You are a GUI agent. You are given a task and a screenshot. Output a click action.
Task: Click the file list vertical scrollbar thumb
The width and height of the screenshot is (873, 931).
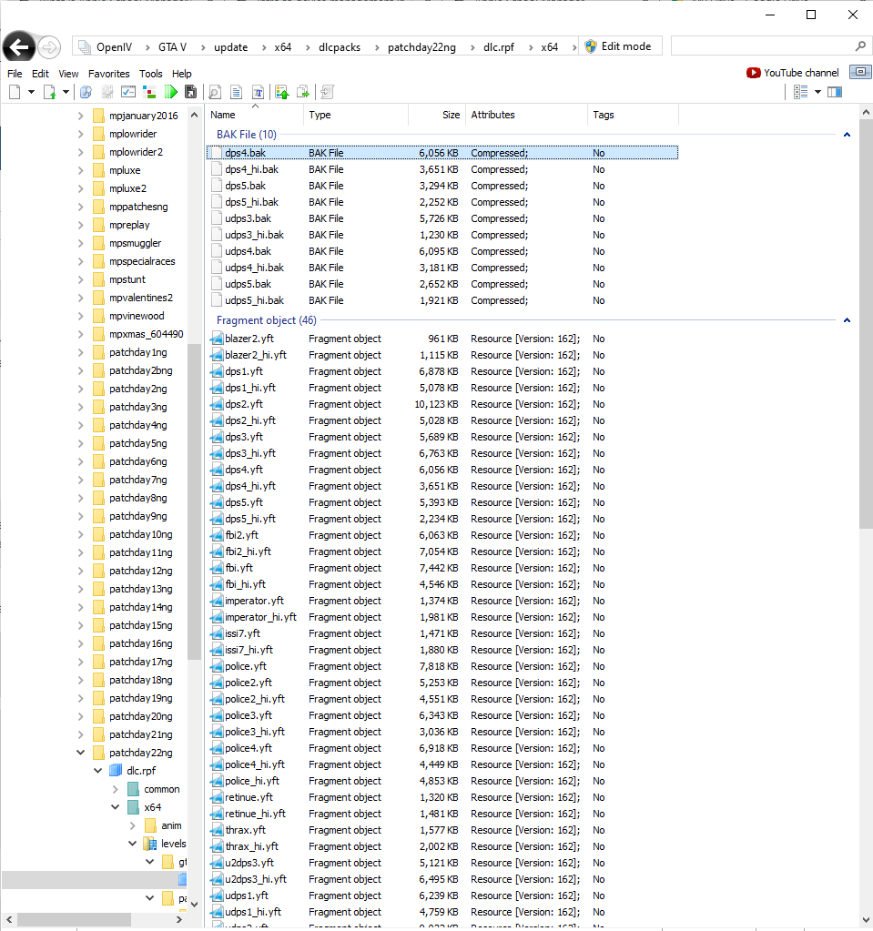pos(866,324)
